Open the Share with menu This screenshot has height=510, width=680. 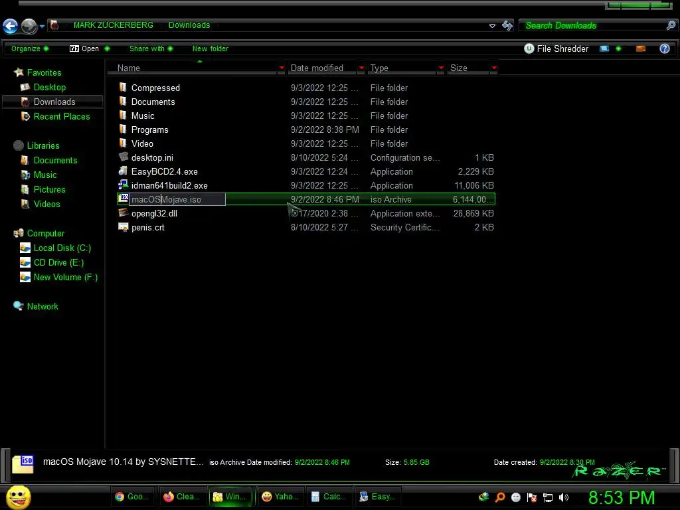(x=151, y=48)
